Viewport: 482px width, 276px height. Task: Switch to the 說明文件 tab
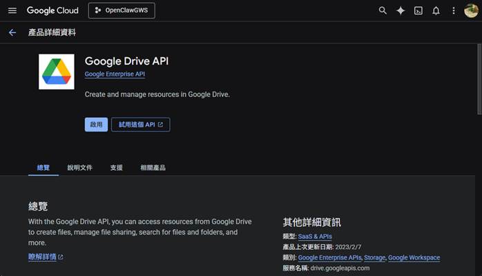(79, 167)
